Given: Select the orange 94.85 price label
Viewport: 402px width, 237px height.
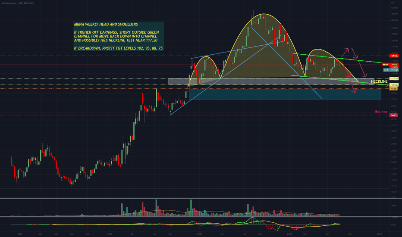Looking at the screenshot, I should (393, 89).
